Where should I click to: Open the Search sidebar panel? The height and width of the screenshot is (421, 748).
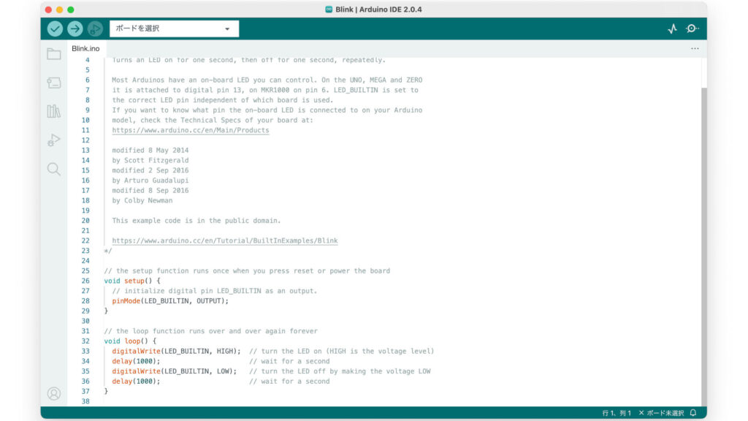pos(53,169)
